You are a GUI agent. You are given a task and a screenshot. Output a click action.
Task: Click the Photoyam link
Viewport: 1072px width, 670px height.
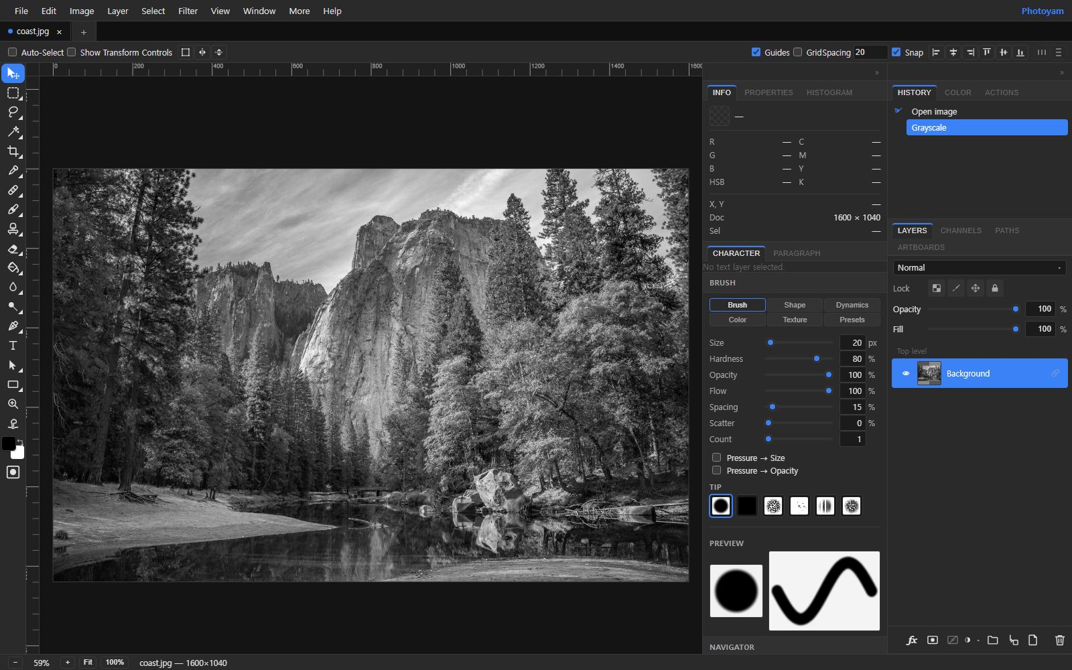coord(1042,11)
